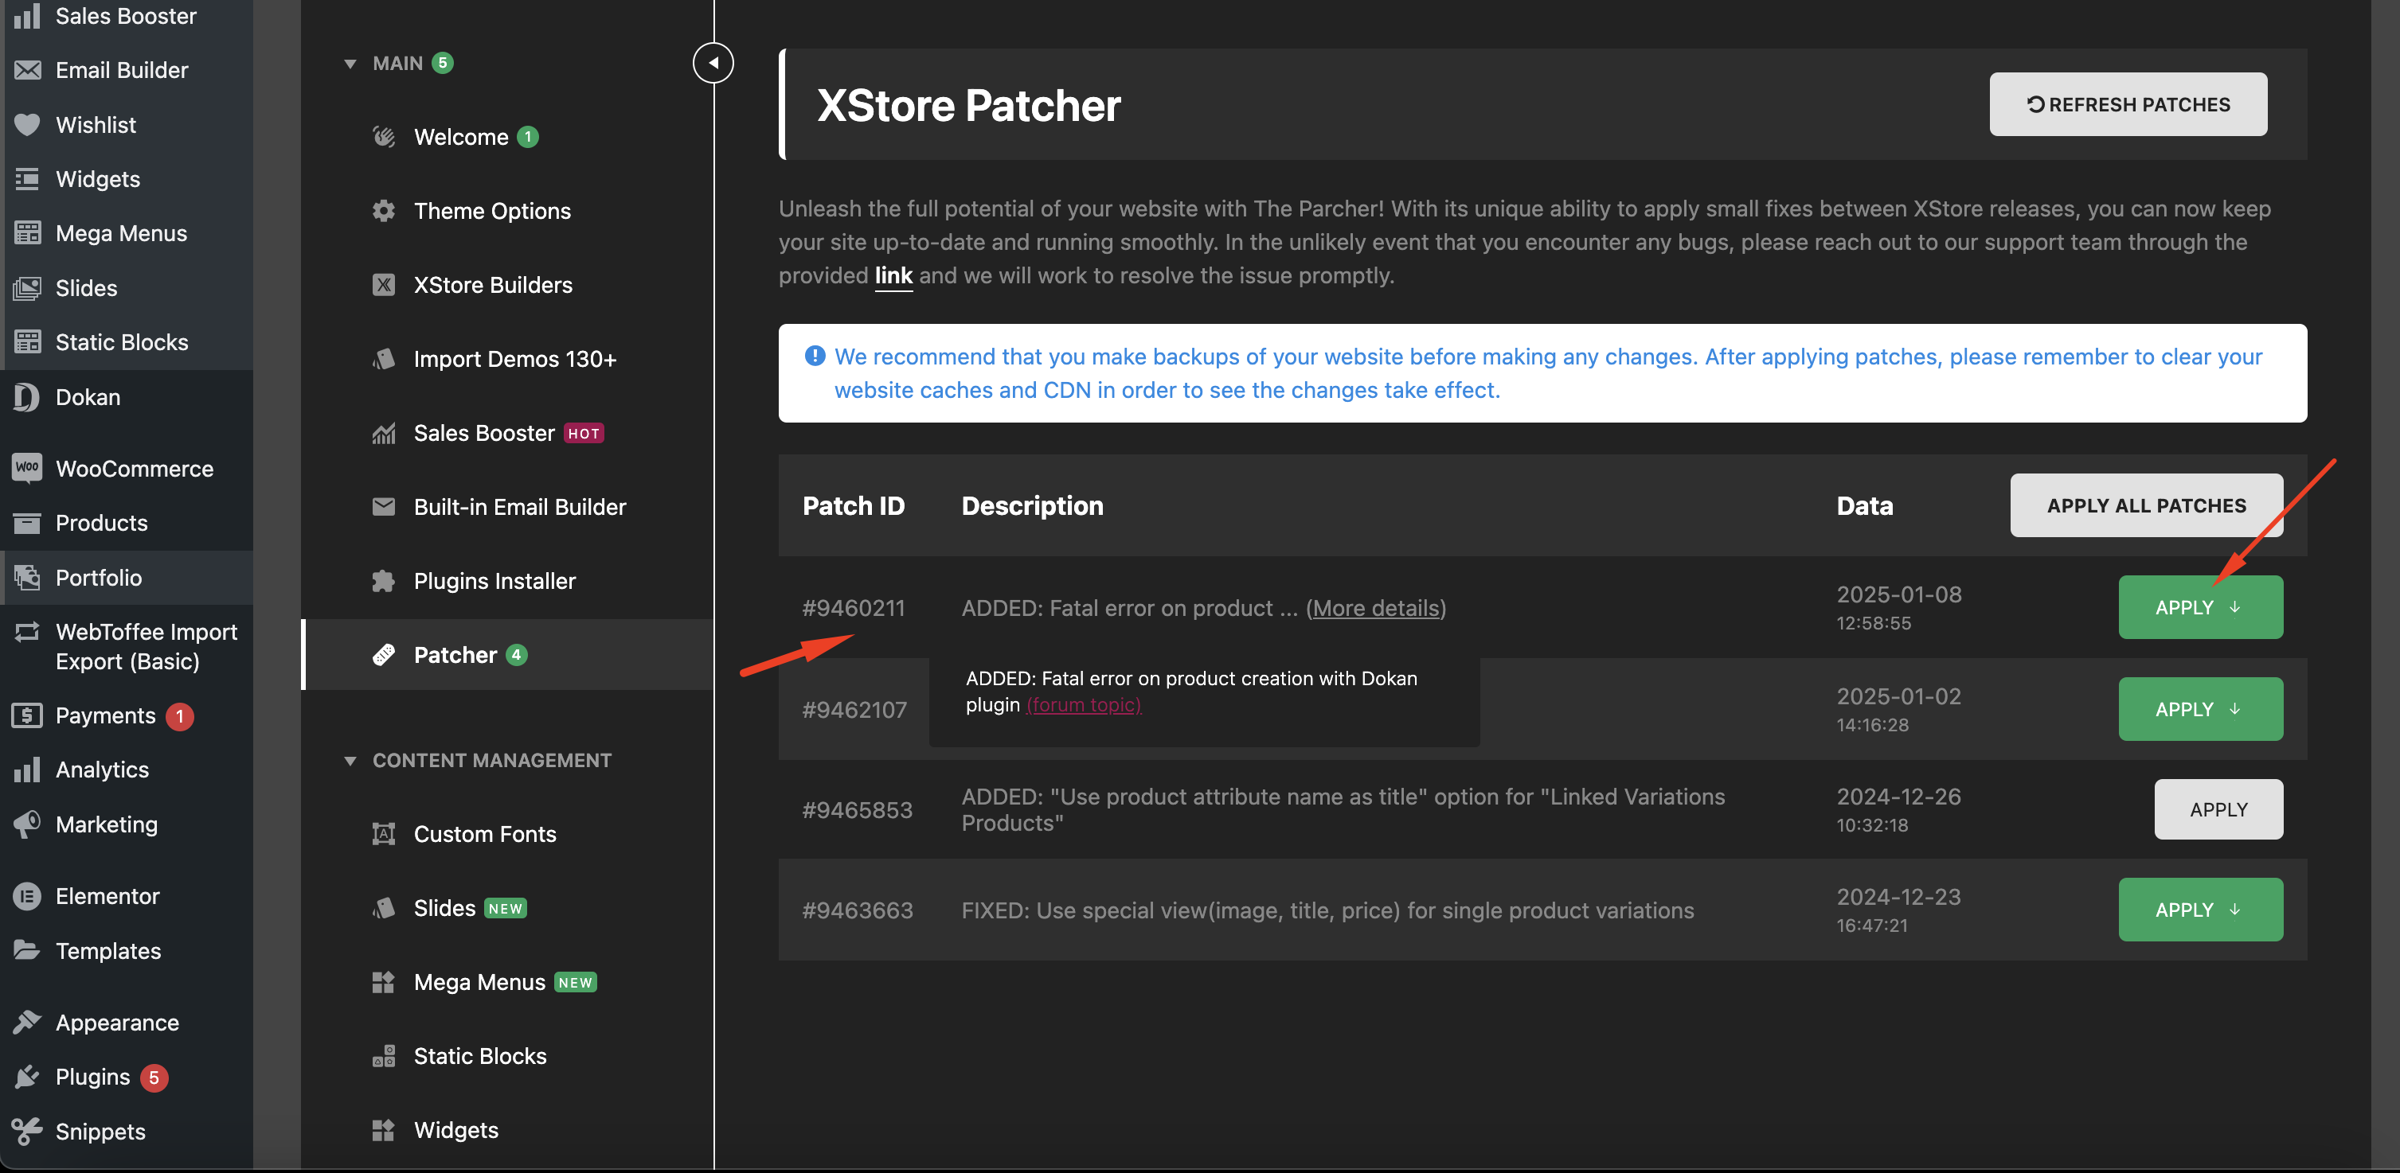Open the Payments dollar icon
2400x1173 pixels.
pyautogui.click(x=27, y=715)
